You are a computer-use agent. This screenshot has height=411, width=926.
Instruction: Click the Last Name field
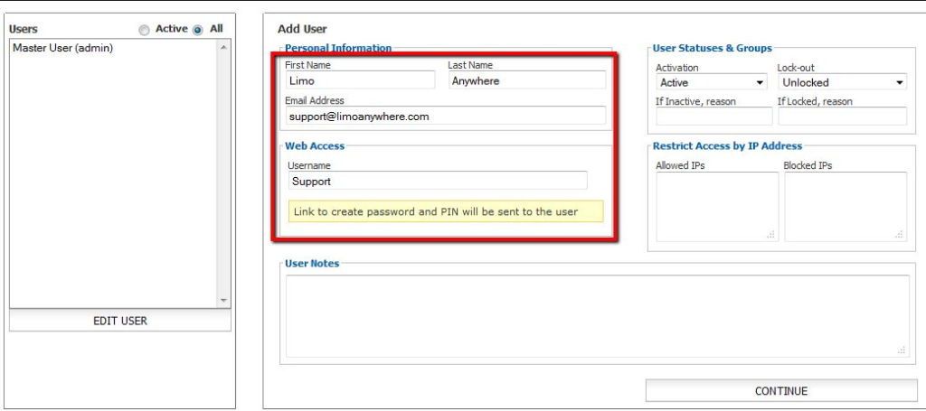[527, 80]
